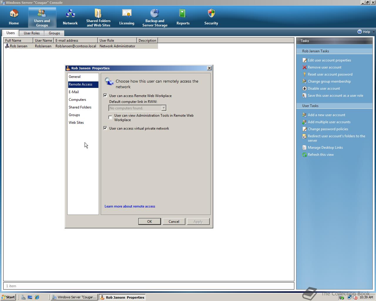Image resolution: width=376 pixels, height=301 pixels.
Task: Select the Users and Groups section icon
Action: [x=42, y=13]
